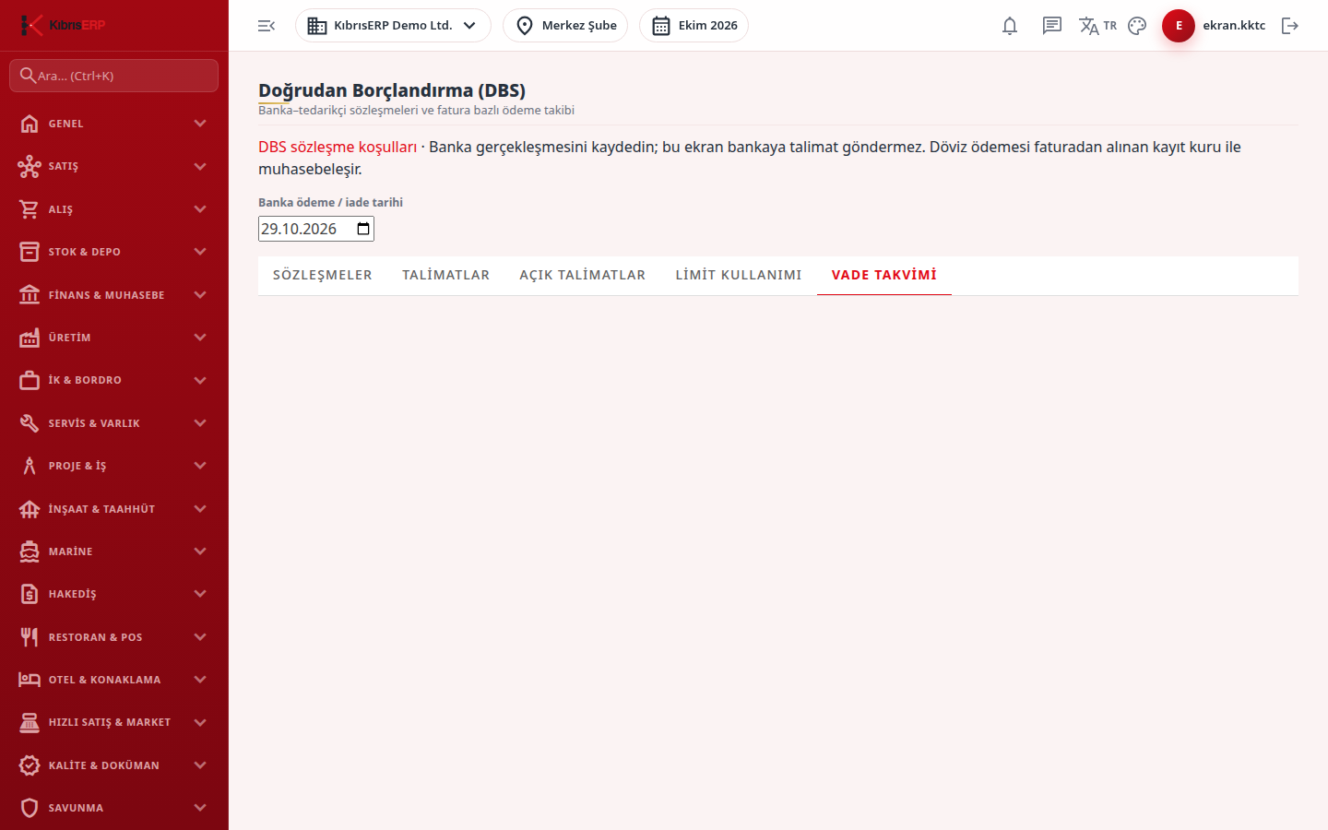Open the Ekim 2026 period selector
Viewport: 1328px width, 830px height.
pyautogui.click(x=694, y=26)
